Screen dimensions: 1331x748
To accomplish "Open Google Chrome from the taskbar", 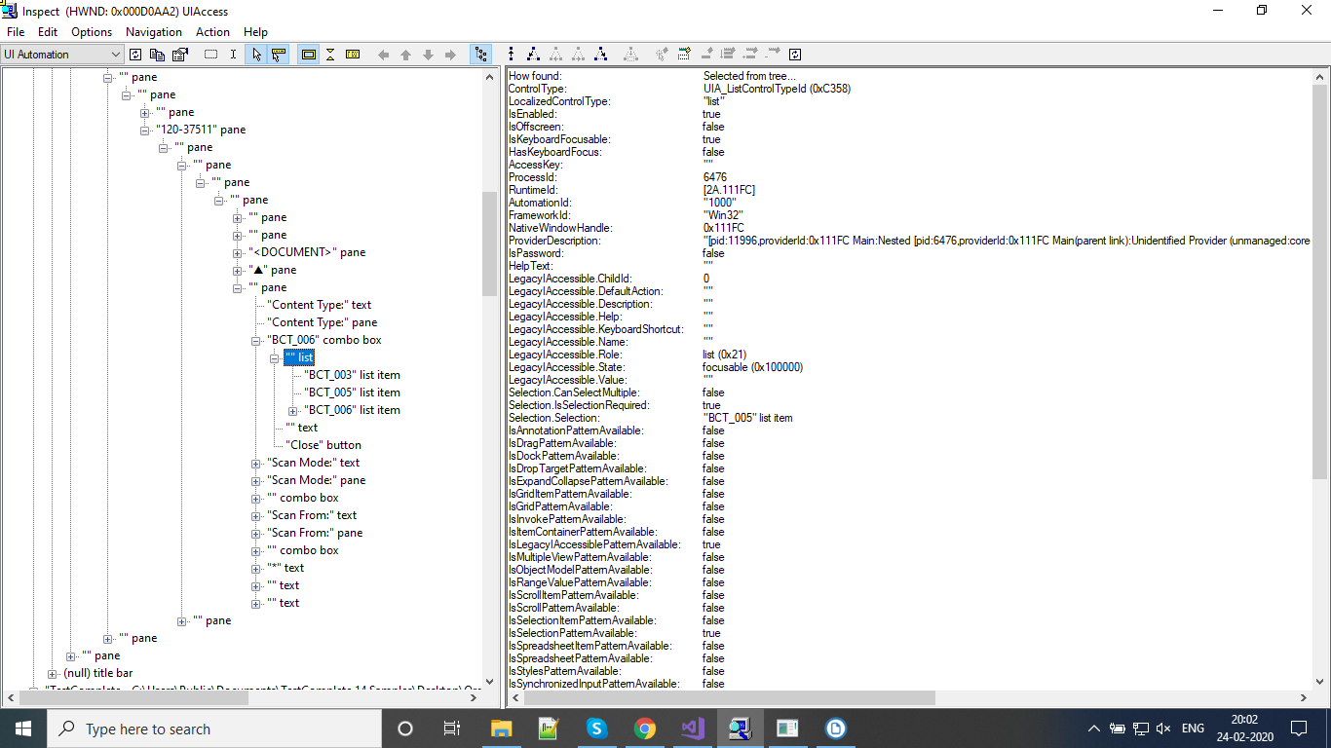I will (x=644, y=728).
